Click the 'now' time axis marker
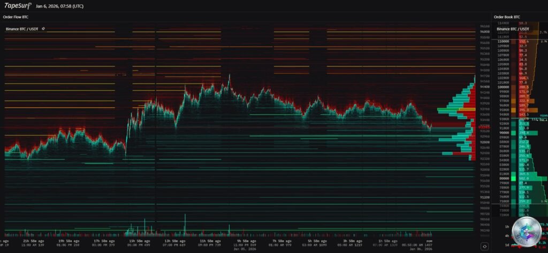 (x=428, y=241)
